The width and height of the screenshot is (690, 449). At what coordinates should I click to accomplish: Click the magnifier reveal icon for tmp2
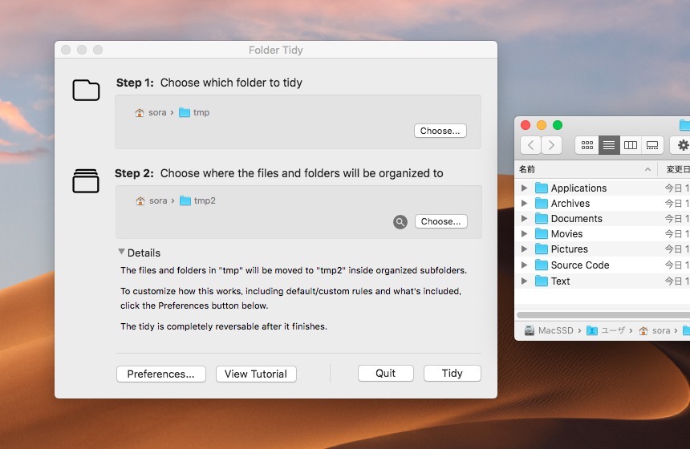[x=400, y=222]
